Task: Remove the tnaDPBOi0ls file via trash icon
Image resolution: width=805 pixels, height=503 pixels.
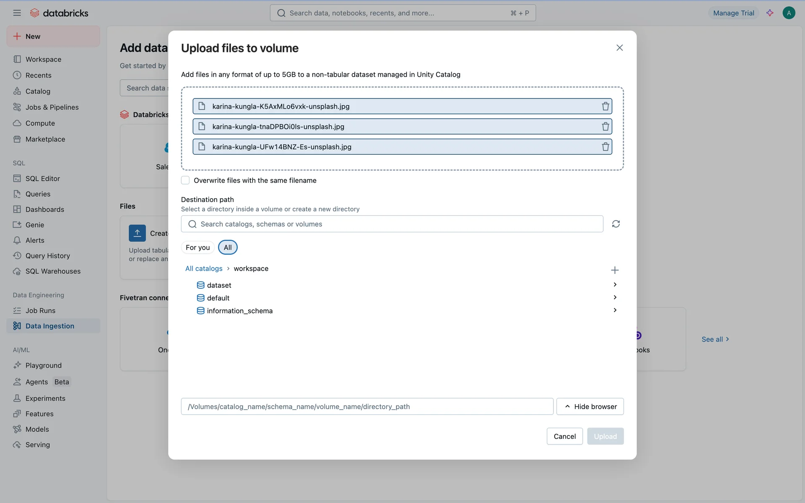Action: 605,127
